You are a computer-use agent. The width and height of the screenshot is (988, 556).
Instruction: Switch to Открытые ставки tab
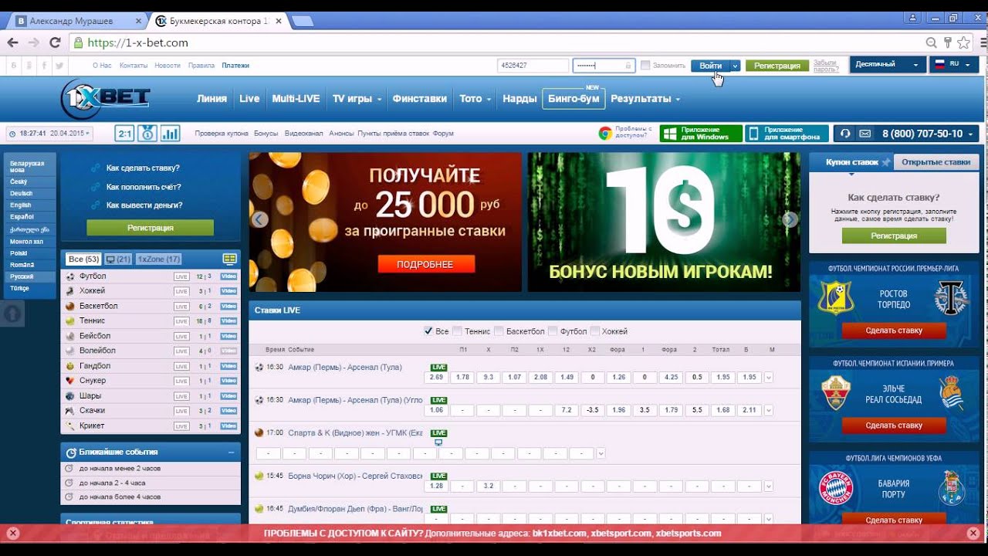(x=936, y=162)
